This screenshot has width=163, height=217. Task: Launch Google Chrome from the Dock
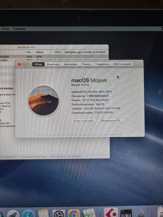[74, 213]
